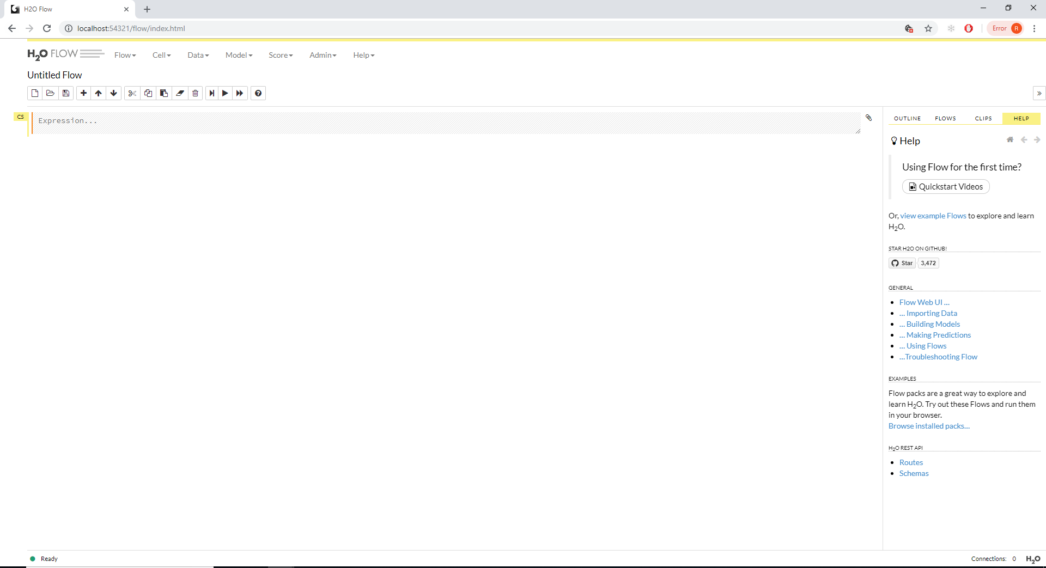This screenshot has width=1046, height=568.
Task: Open the Score dropdown menu
Action: 281,55
